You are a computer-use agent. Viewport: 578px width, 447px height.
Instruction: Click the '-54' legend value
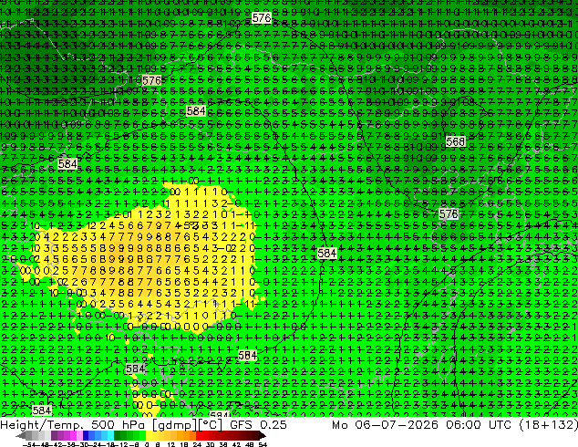(29, 444)
